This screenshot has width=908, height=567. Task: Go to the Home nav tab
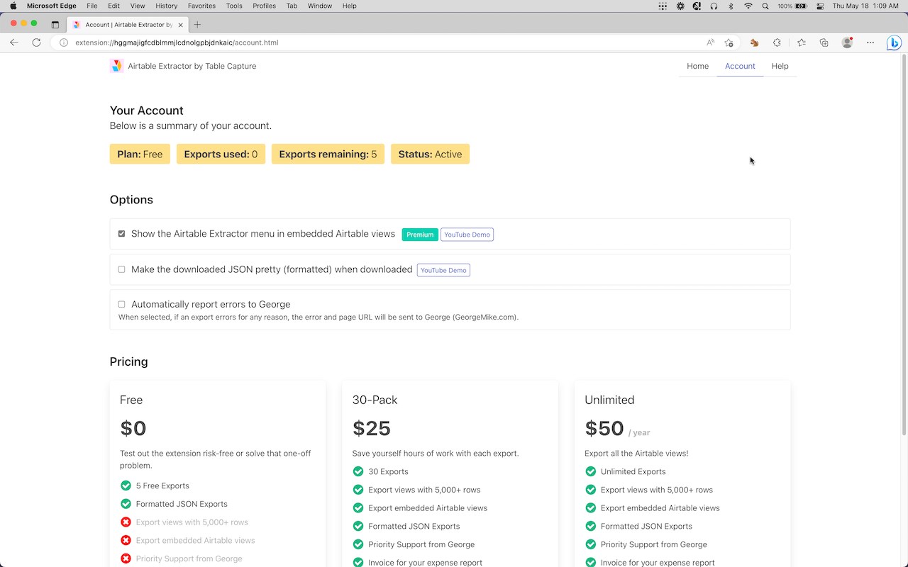[697, 66]
